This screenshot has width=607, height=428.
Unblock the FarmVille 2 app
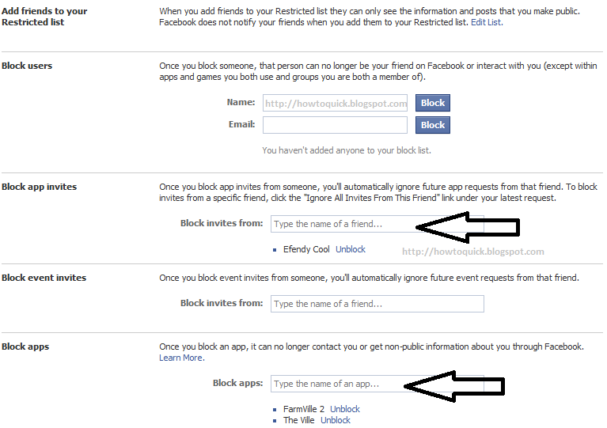[345, 409]
